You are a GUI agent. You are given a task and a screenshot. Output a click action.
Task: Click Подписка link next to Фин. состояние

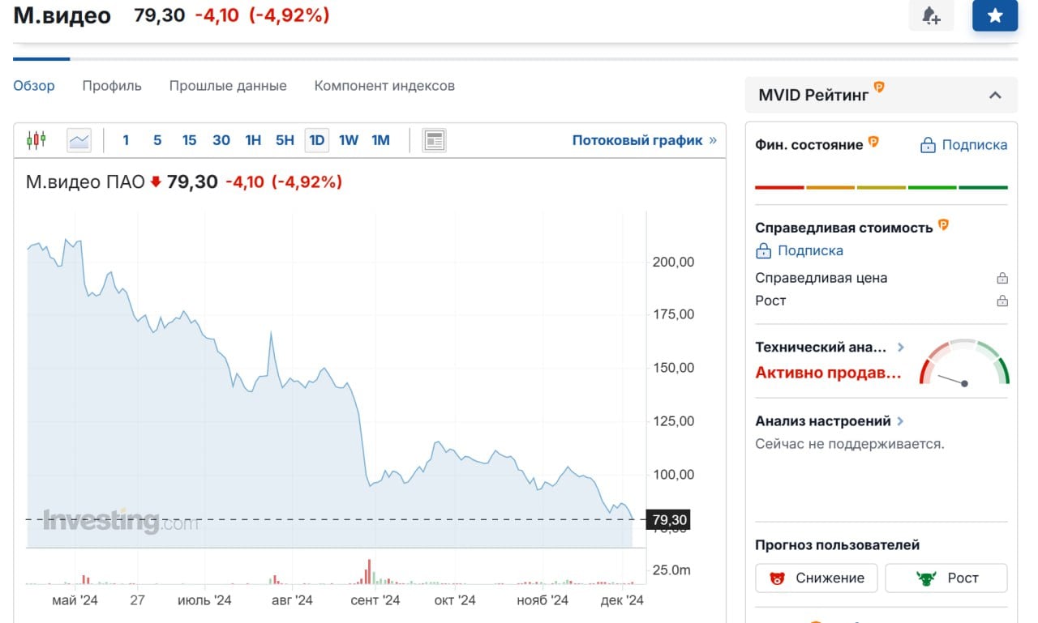[x=963, y=145]
